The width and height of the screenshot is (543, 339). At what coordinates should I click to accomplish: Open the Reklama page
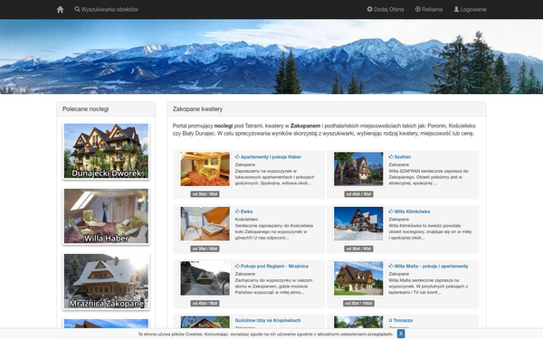point(429,9)
